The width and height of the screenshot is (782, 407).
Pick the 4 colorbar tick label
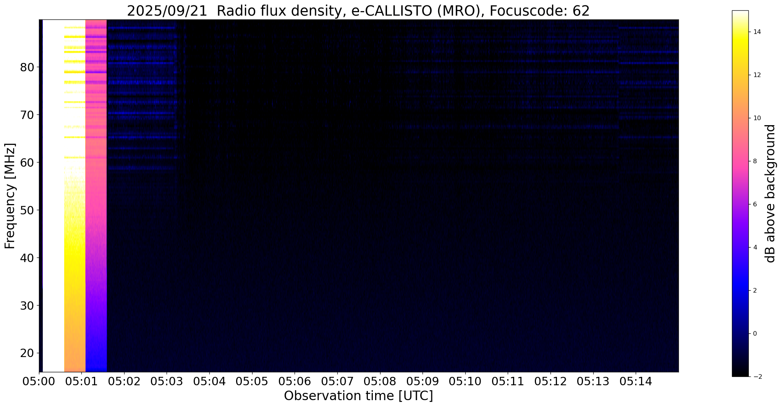coord(754,248)
